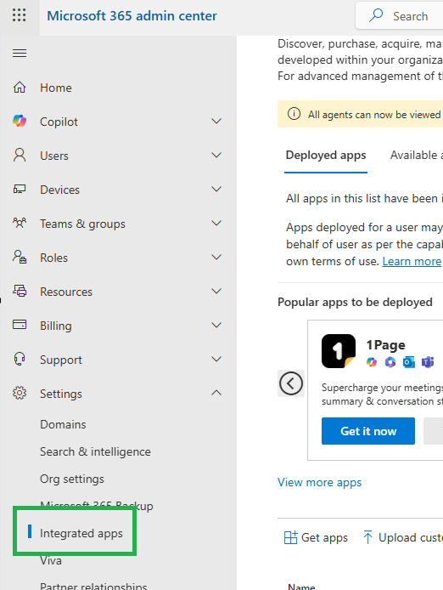Follow the Learn more link
The image size is (443, 590).
[x=412, y=261]
